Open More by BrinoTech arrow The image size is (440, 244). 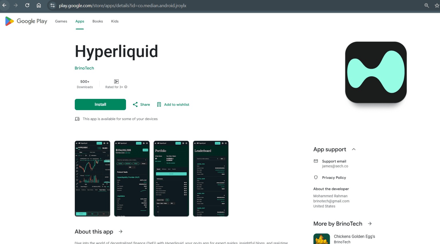coord(370,224)
